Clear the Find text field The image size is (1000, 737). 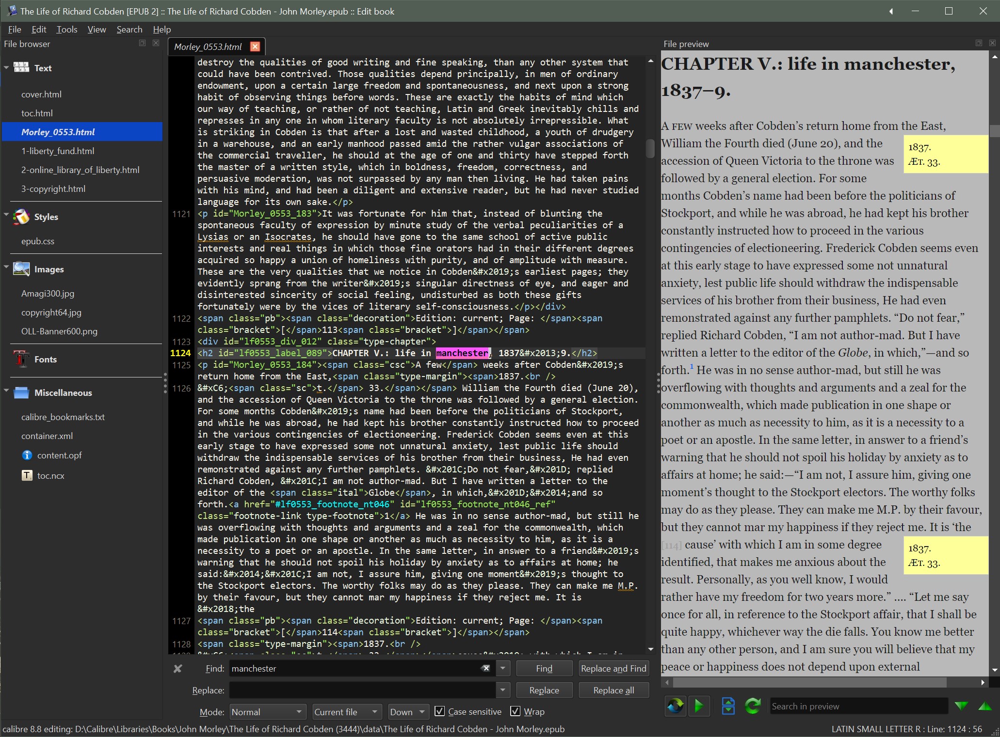485,669
